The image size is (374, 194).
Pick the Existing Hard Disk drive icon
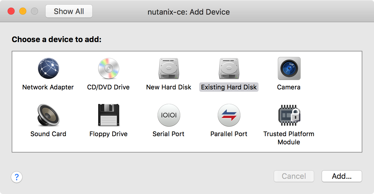[x=229, y=69]
